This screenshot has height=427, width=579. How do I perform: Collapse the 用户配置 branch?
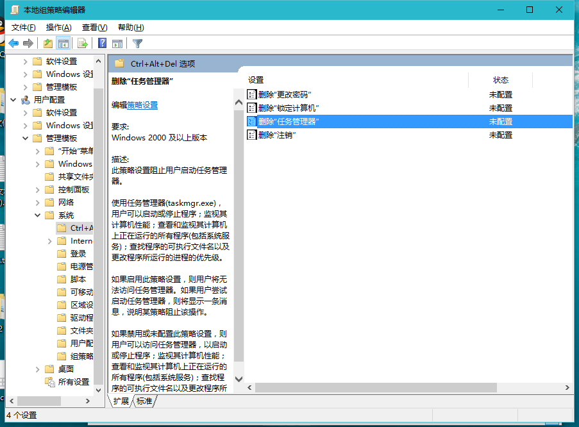(x=13, y=99)
